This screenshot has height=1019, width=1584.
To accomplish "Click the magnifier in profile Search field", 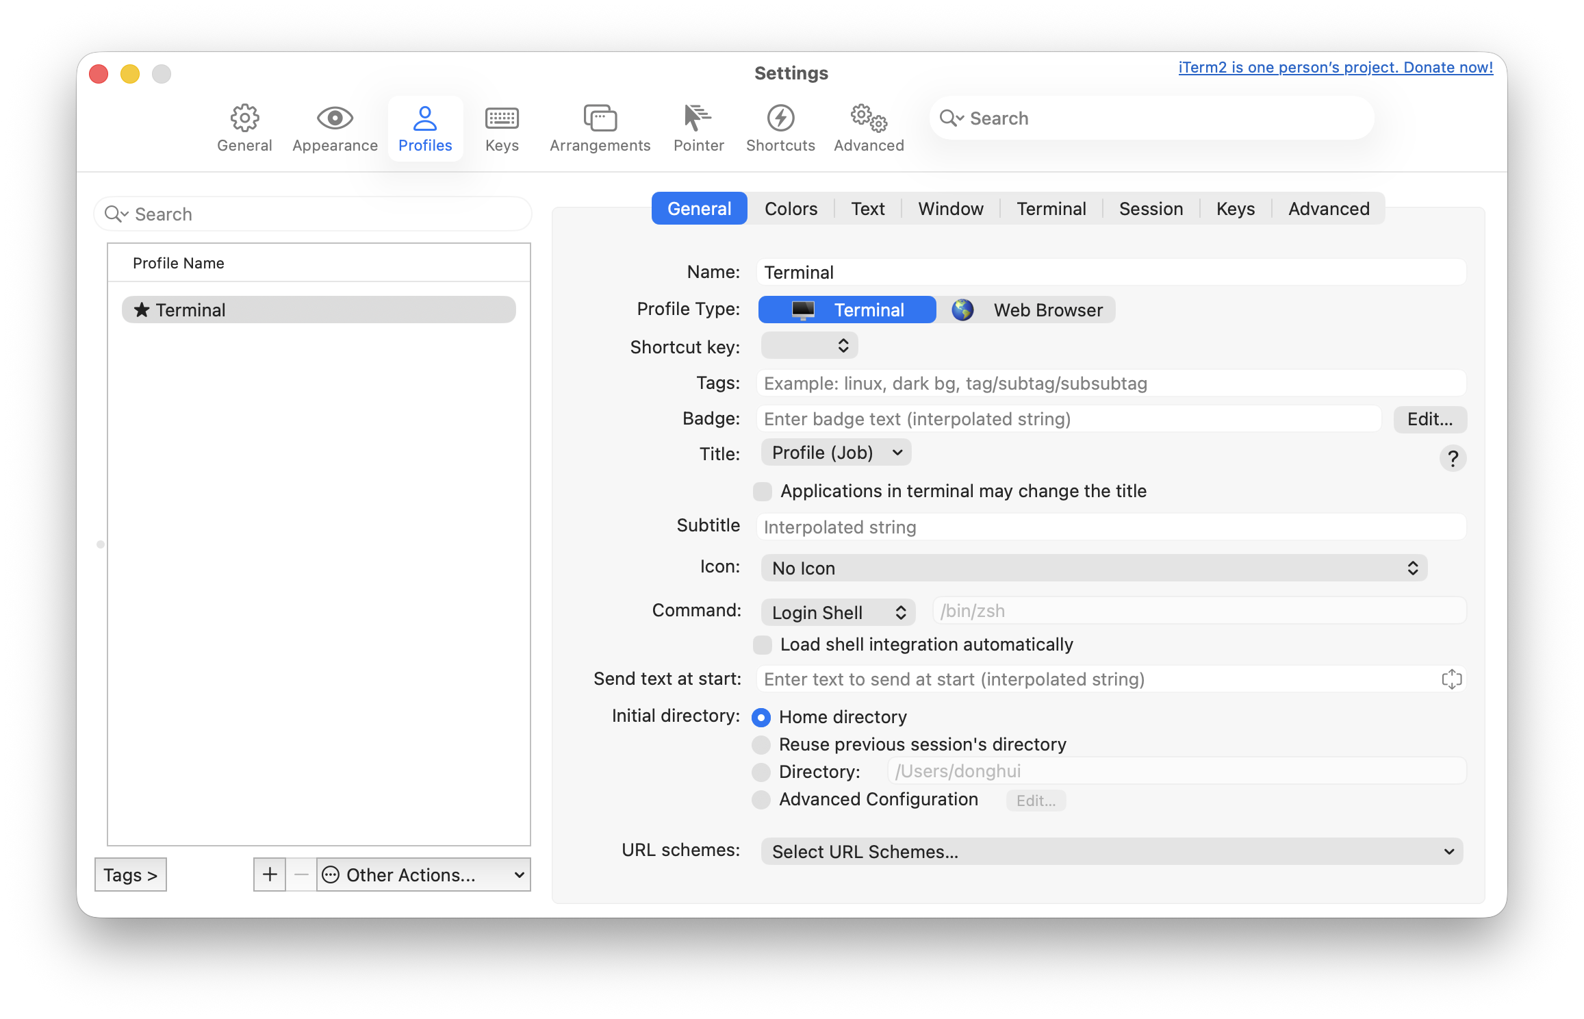I will (x=116, y=214).
